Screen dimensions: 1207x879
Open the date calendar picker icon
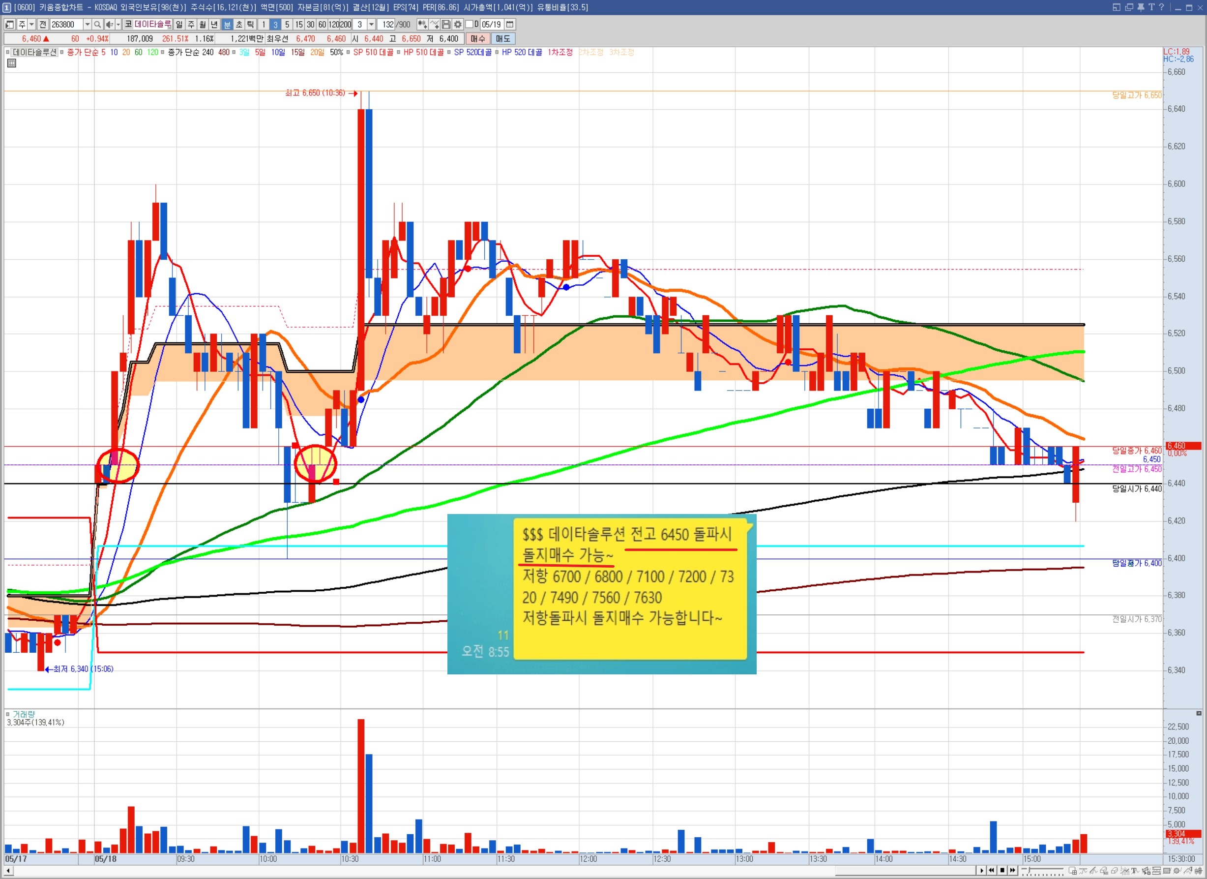(510, 25)
